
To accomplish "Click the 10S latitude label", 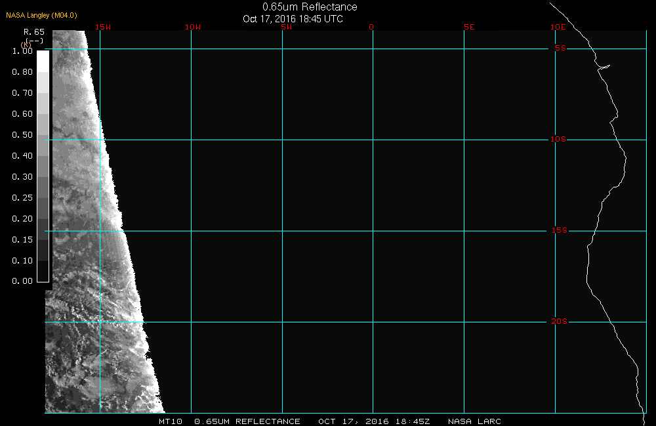I will [558, 140].
